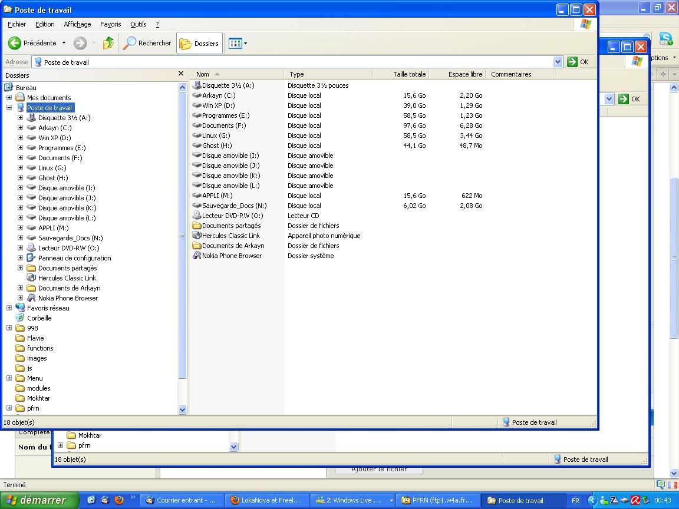The height and width of the screenshot is (509, 679).
Task: Click the OK go button beside address bar
Action: (578, 62)
